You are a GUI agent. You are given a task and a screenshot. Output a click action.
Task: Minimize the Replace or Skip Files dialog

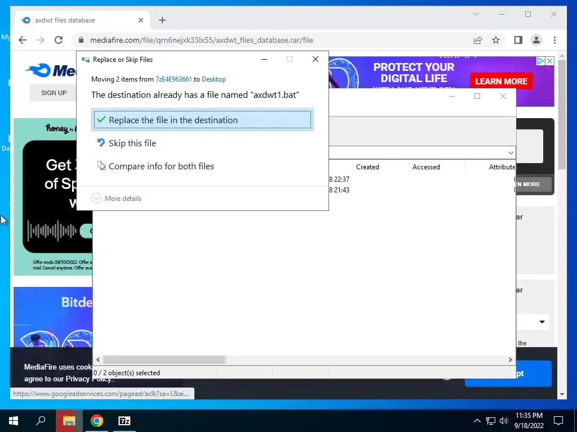[264, 59]
